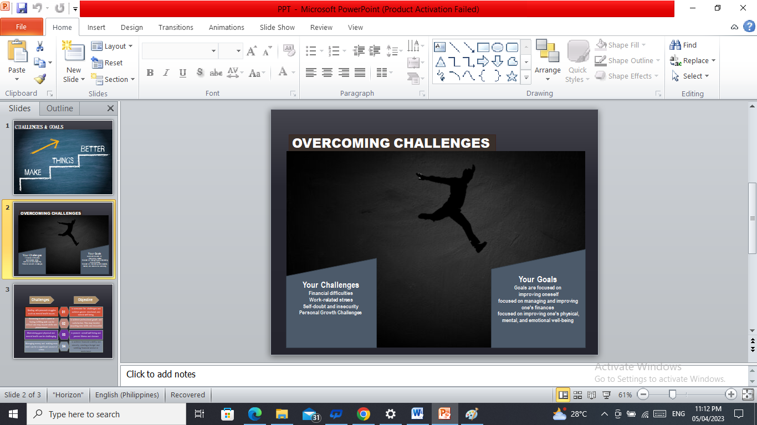
Task: Click the Reset button
Action: (107, 63)
